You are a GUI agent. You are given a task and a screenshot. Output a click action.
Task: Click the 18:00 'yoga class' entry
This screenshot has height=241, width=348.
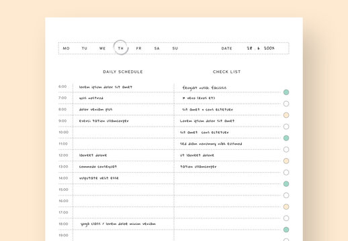(x=118, y=224)
